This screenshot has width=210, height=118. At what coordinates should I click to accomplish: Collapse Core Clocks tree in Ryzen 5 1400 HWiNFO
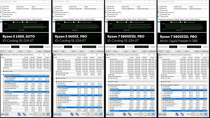point(4,59)
